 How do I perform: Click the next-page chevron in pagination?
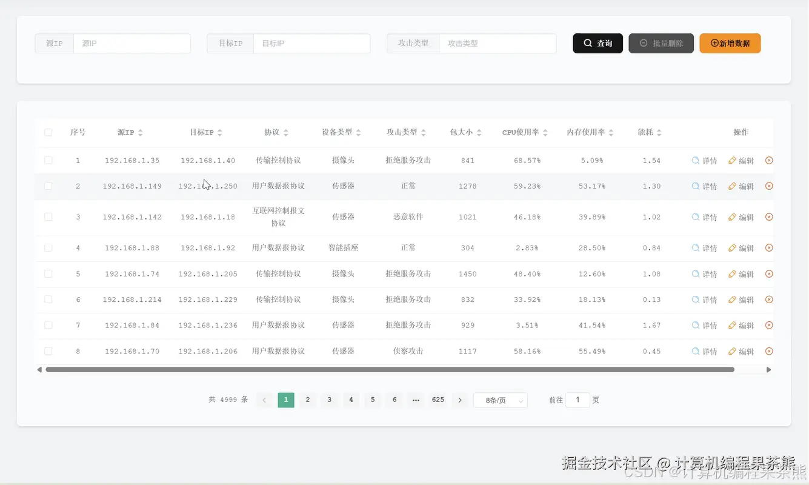click(x=460, y=400)
